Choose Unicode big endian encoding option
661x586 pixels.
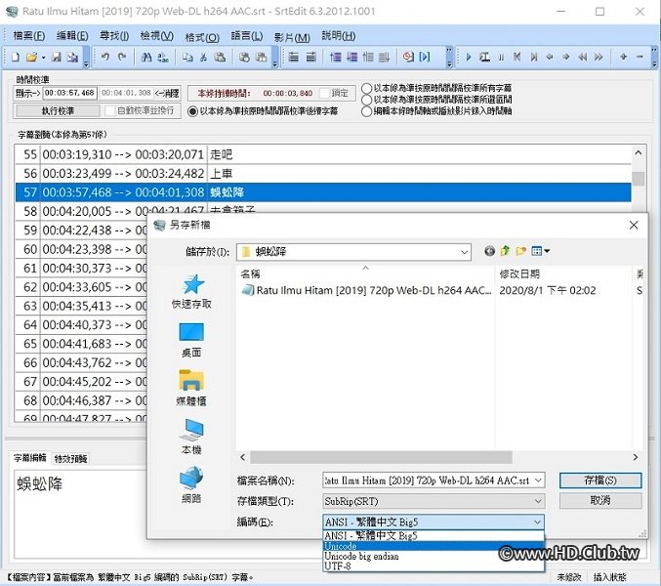(434, 557)
